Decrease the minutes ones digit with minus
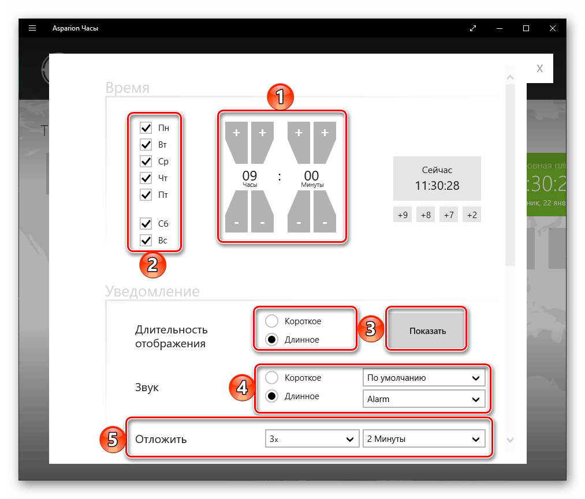 325,212
